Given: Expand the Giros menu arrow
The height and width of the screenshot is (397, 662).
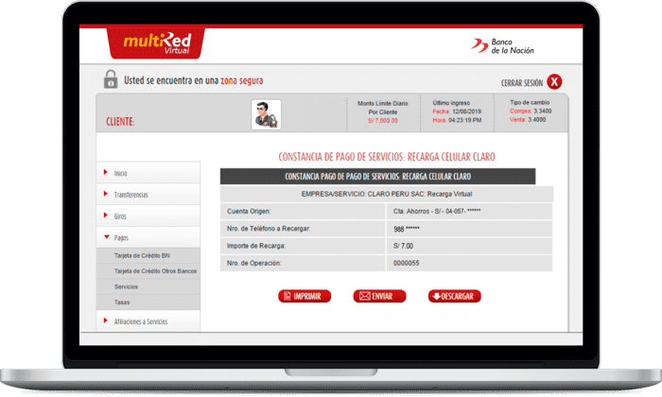Looking at the screenshot, I should click(106, 216).
